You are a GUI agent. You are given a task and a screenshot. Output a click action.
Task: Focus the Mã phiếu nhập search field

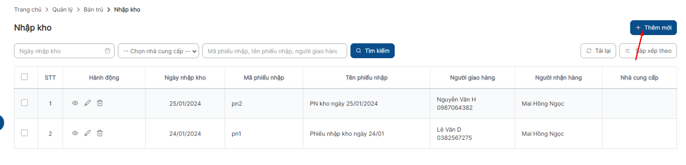[x=274, y=51]
